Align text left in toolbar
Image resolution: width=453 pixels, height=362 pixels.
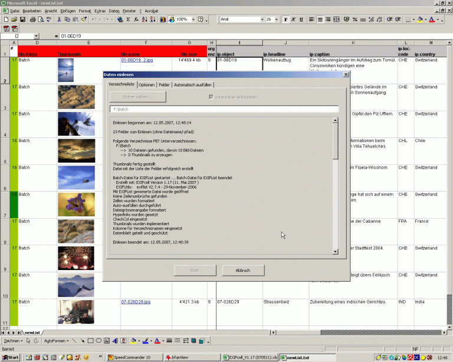point(311,19)
